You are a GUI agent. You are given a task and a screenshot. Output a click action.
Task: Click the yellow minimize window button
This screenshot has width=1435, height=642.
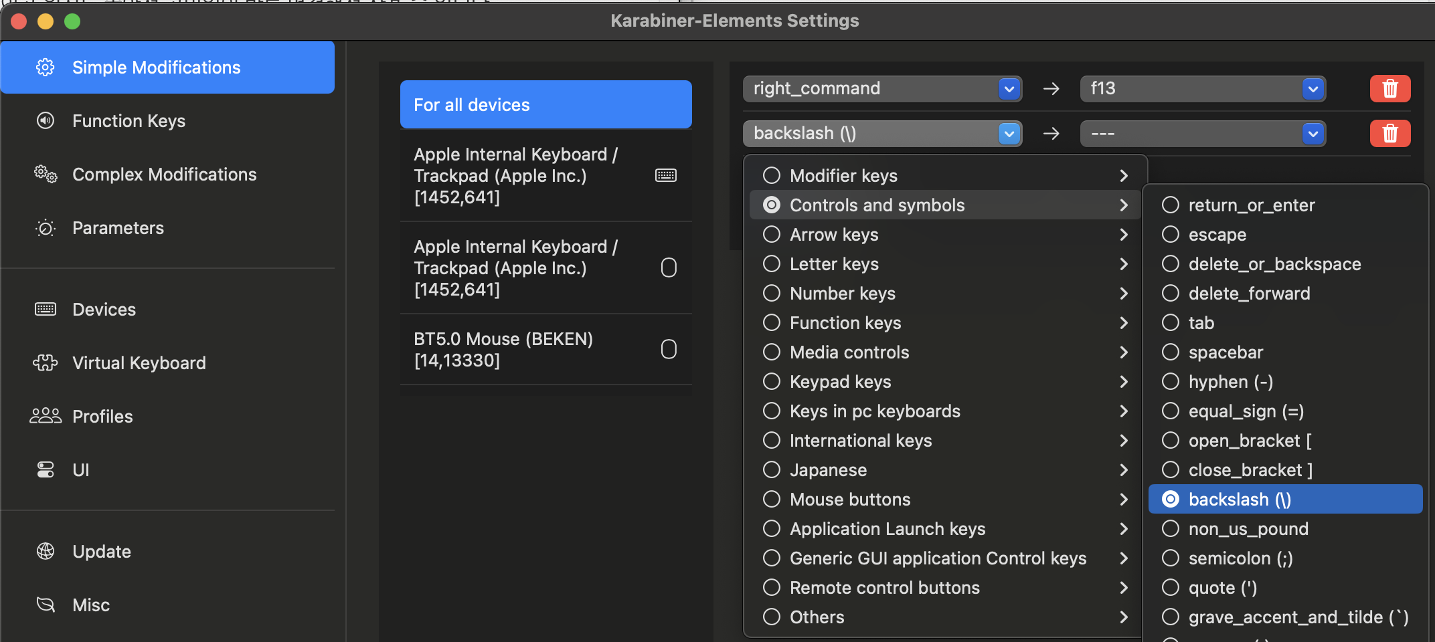[46, 21]
